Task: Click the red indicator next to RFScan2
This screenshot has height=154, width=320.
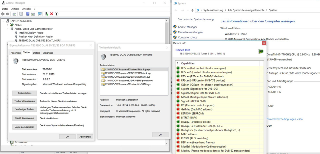Action: tap(178, 81)
